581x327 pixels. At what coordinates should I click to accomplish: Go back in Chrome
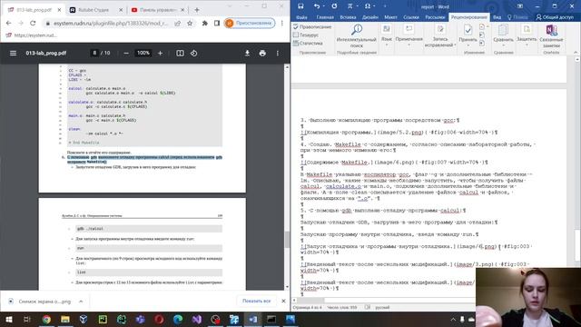coord(8,23)
